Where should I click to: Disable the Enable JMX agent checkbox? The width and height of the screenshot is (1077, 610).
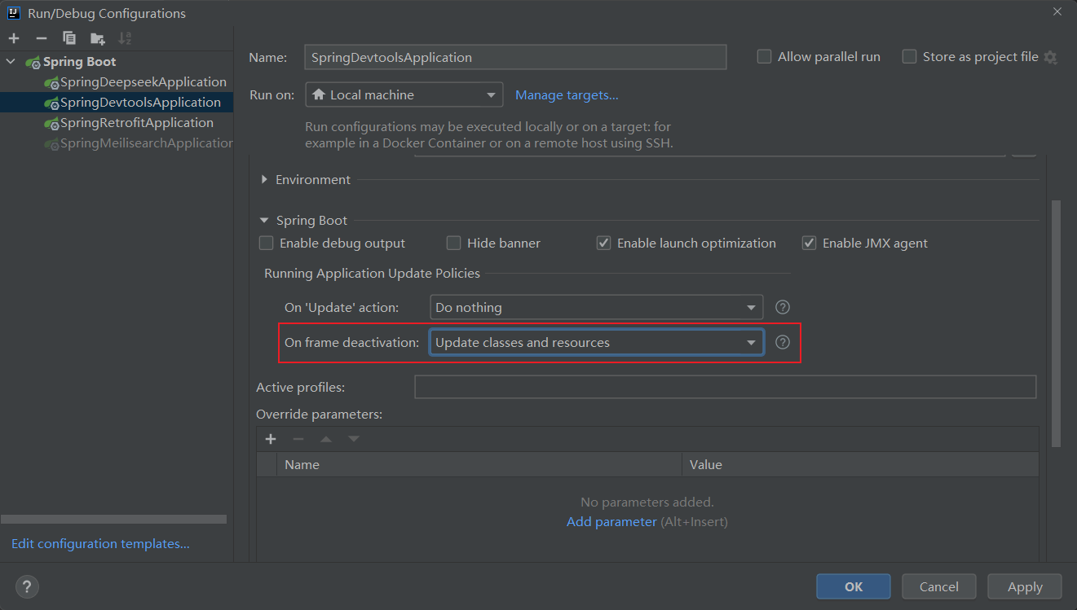809,243
